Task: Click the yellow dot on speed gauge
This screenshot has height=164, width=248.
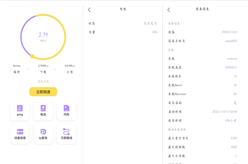Action: tap(32, 56)
